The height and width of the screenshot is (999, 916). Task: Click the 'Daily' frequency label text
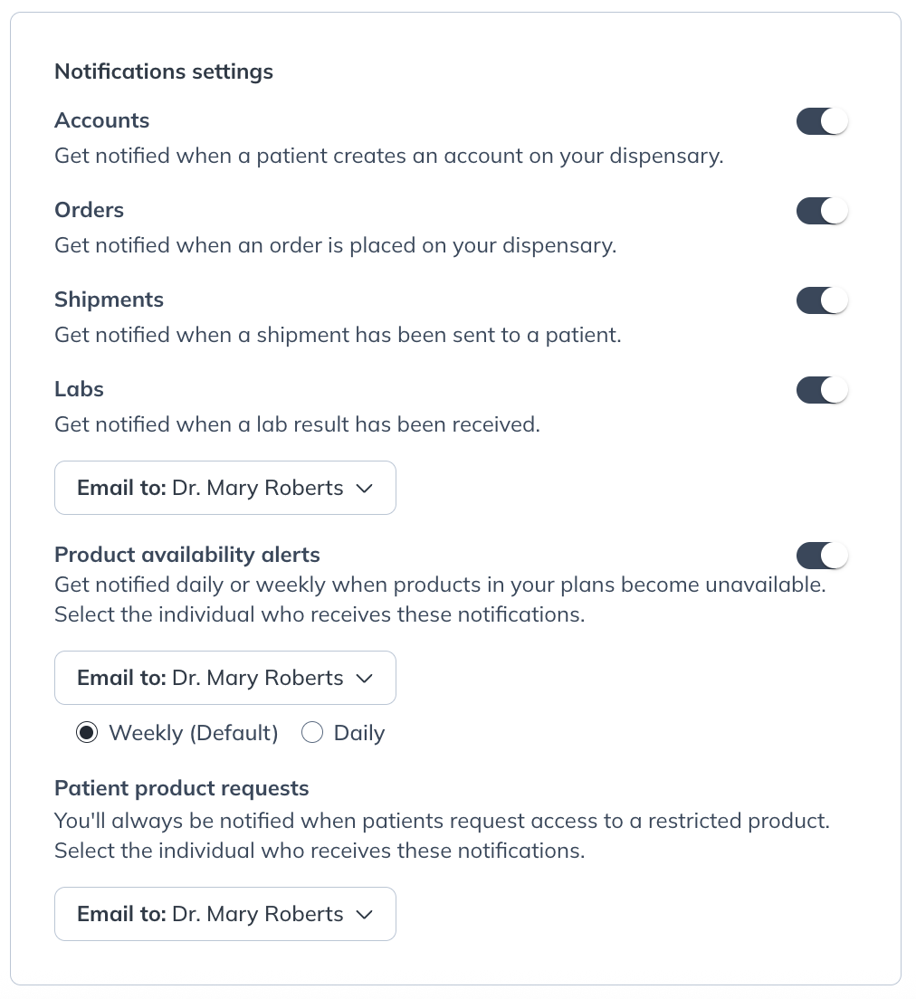359,733
